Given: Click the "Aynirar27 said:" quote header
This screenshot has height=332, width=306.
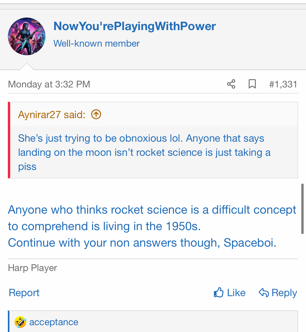Looking at the screenshot, I should click(52, 115).
